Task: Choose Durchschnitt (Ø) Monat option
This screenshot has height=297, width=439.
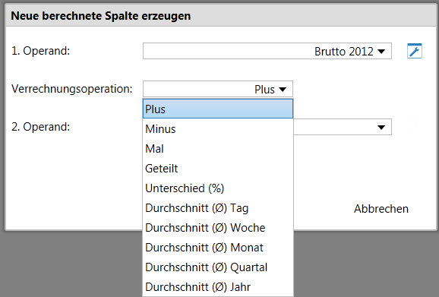Action: click(218, 248)
